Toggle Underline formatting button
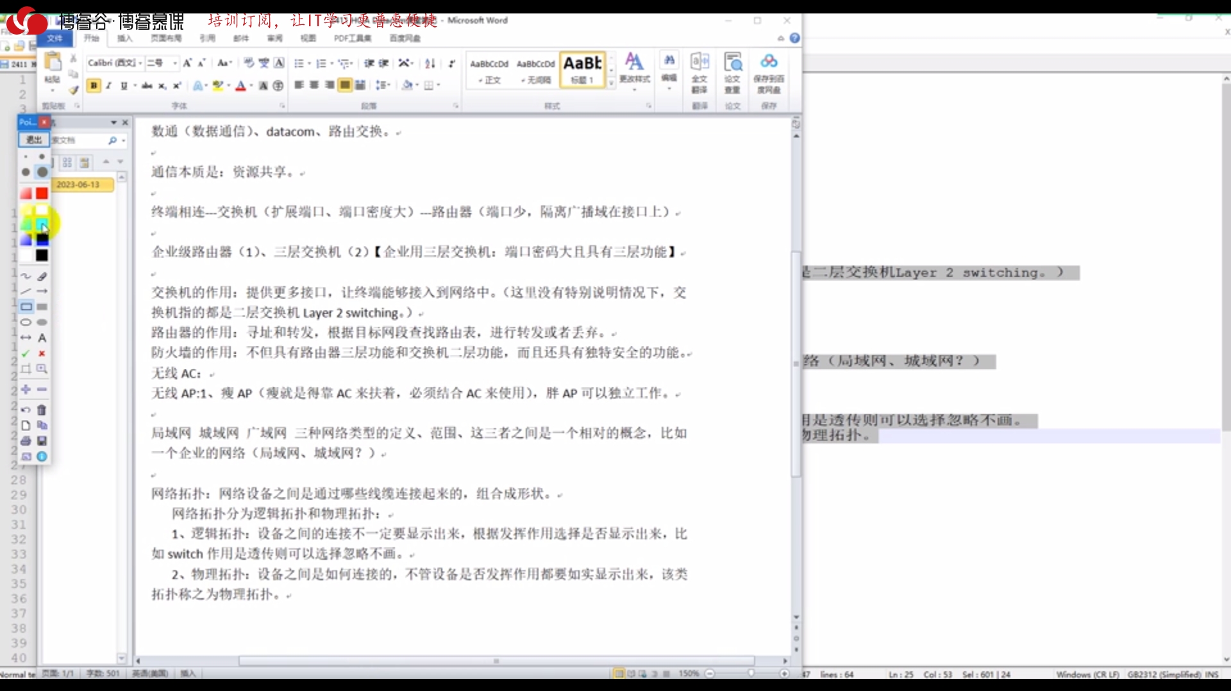The image size is (1231, 691). click(124, 85)
